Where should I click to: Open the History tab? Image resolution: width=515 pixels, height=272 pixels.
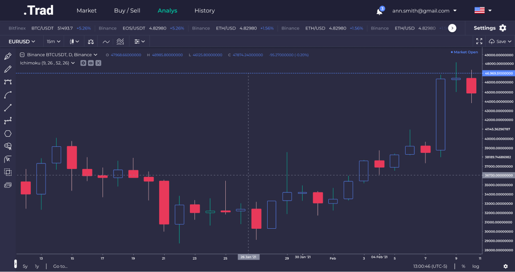[x=204, y=11]
